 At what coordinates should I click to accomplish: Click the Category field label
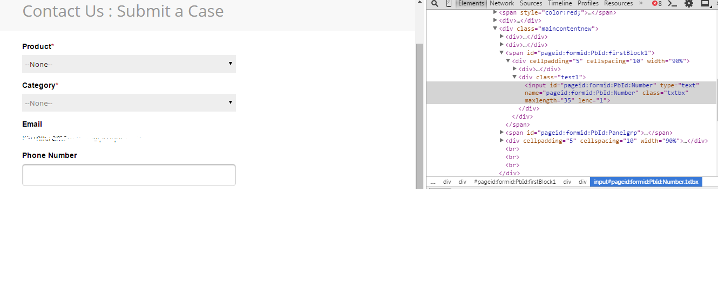coord(39,85)
